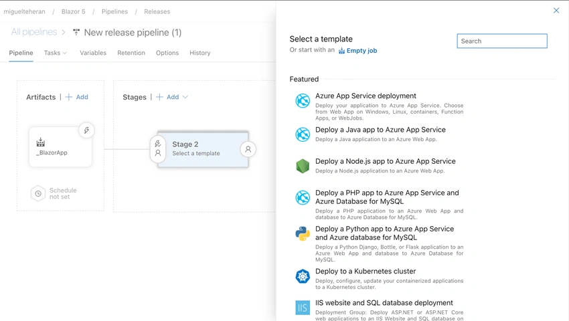Rename the New release pipeline (1) title

tap(133, 32)
